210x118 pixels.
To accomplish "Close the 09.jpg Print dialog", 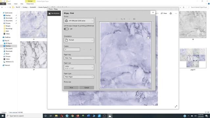I will tap(153, 12).
